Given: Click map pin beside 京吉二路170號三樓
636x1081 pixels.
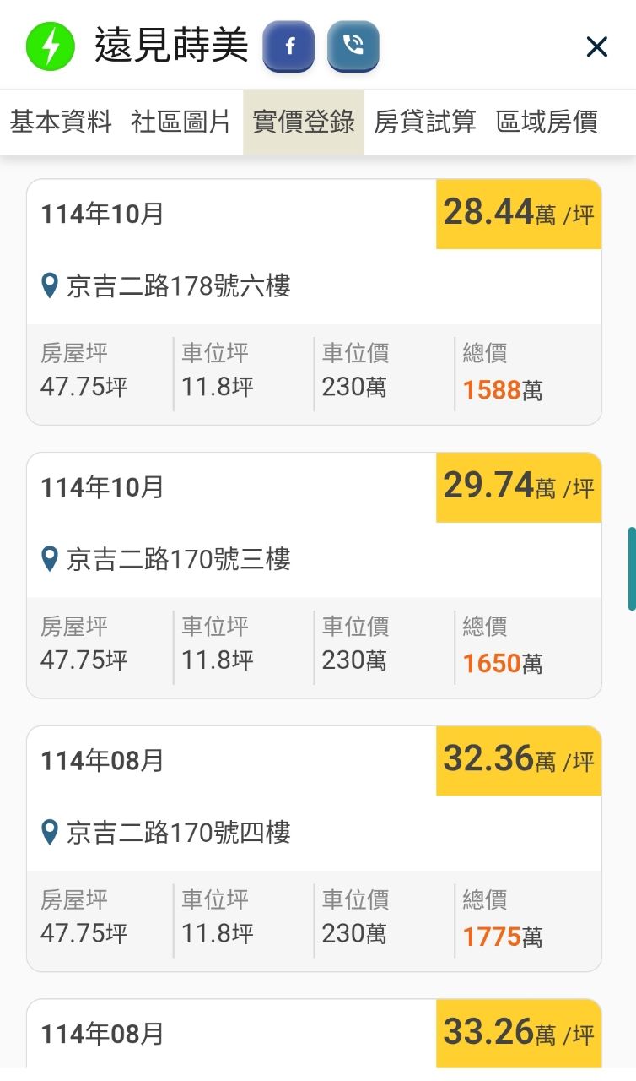Looking at the screenshot, I should (x=51, y=558).
